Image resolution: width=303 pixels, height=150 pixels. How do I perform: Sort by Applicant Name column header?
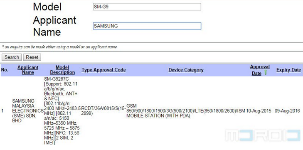[28, 70]
